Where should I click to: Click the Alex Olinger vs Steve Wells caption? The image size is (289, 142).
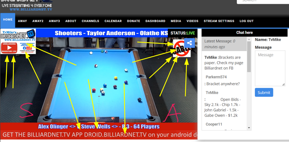[x=99, y=126]
